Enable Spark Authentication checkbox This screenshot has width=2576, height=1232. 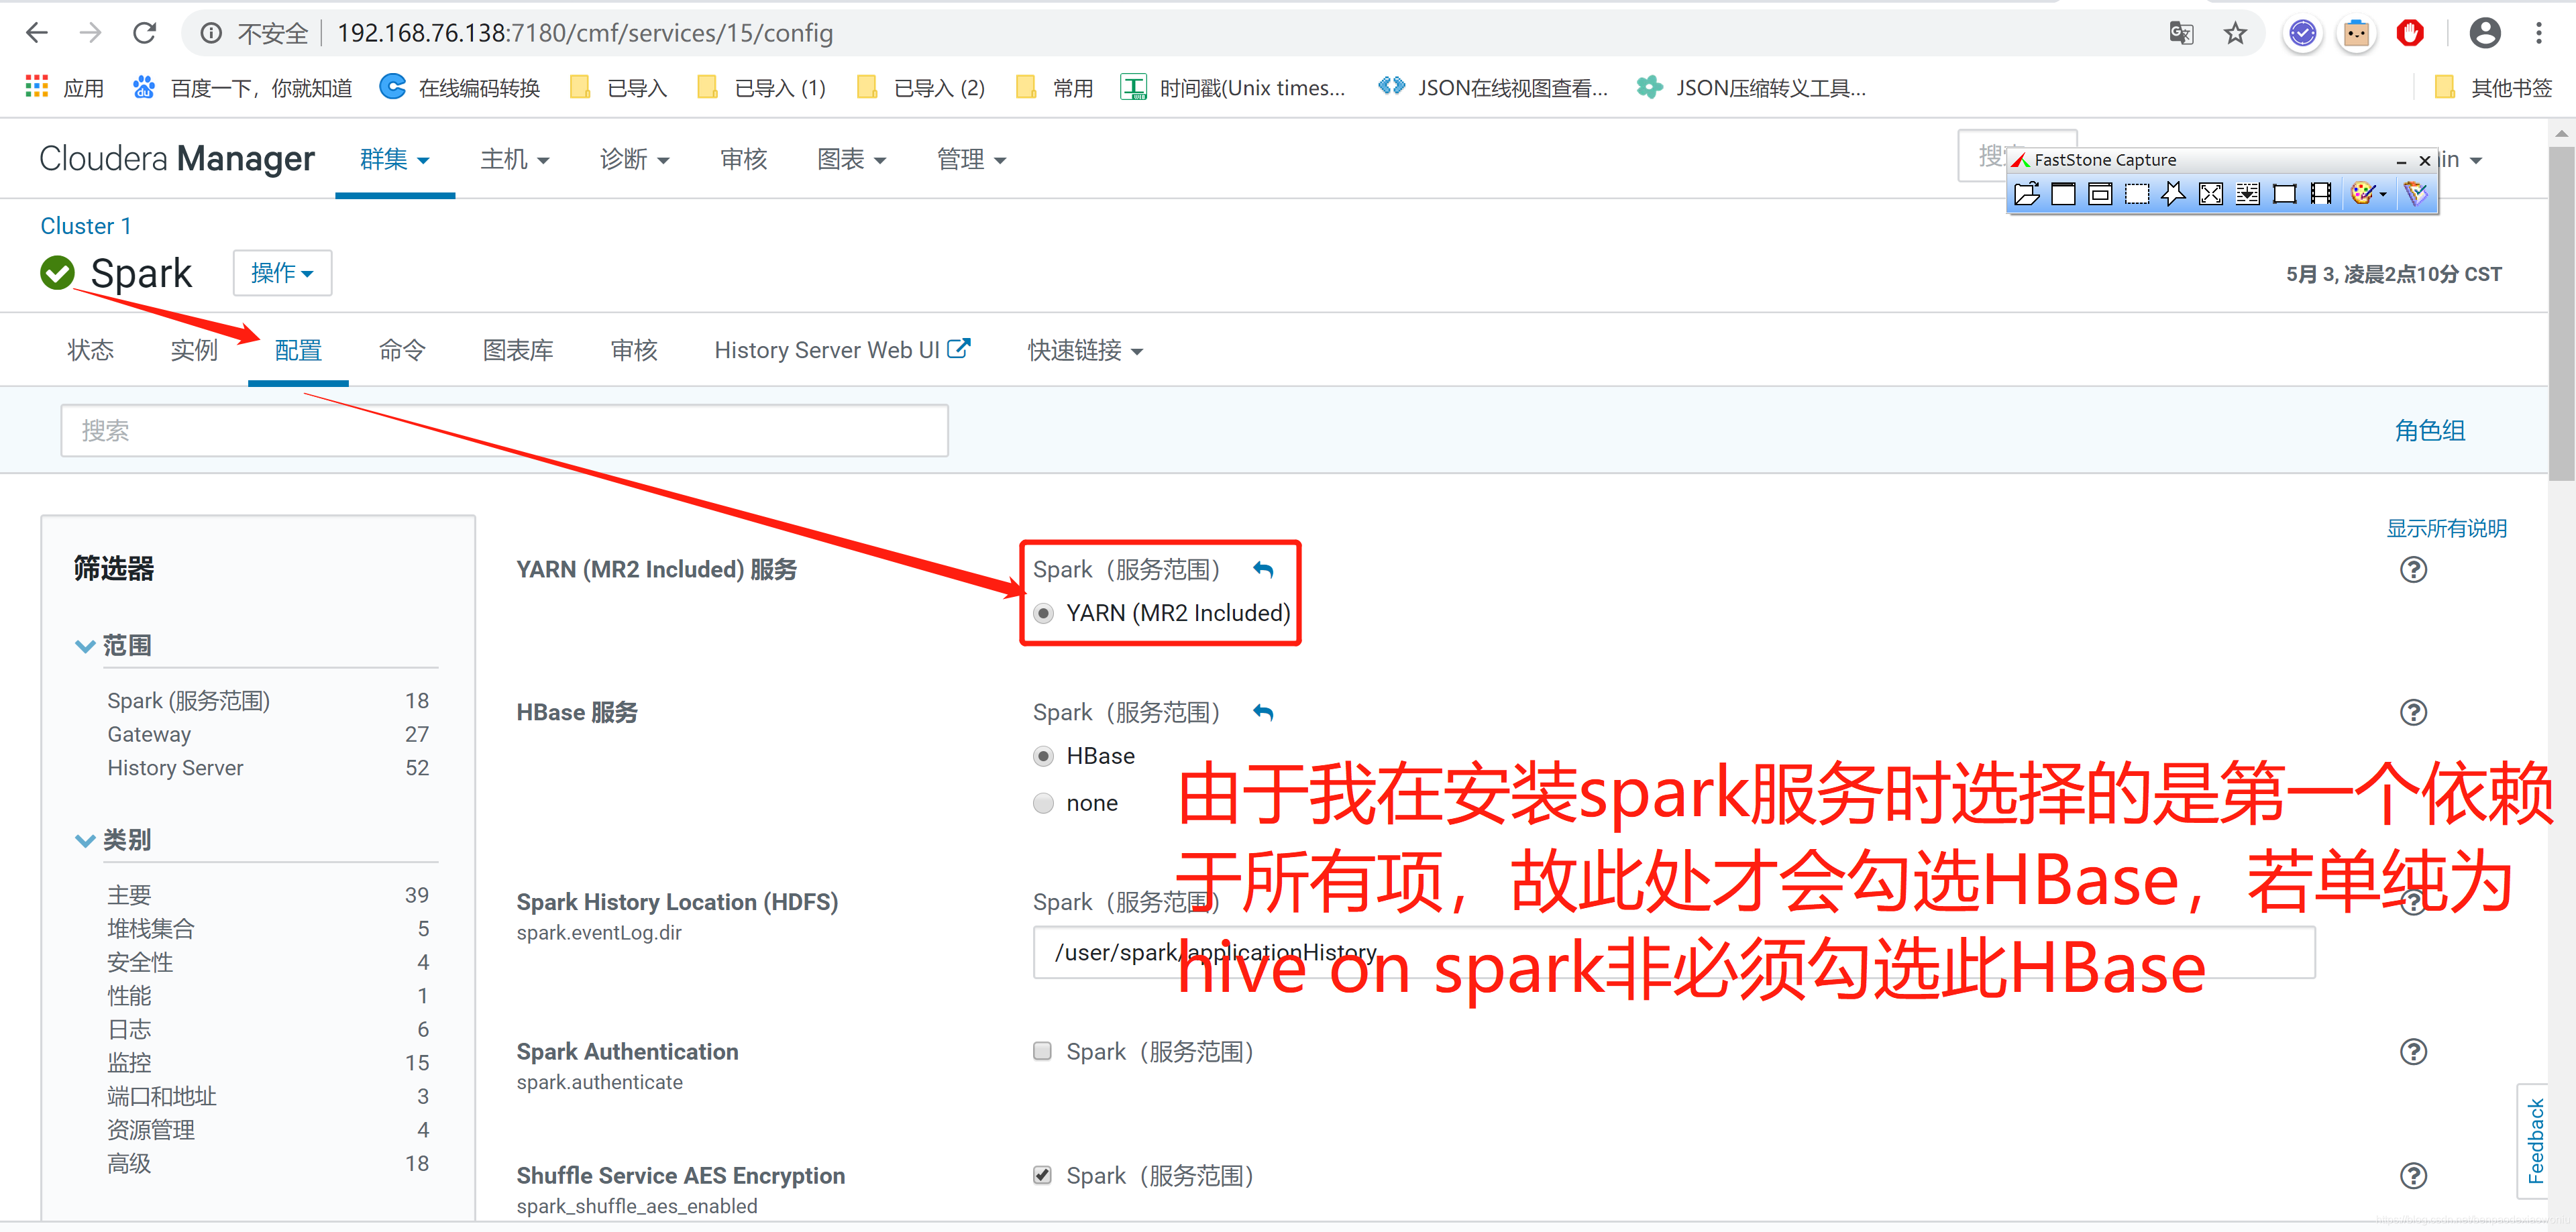click(x=1042, y=1051)
